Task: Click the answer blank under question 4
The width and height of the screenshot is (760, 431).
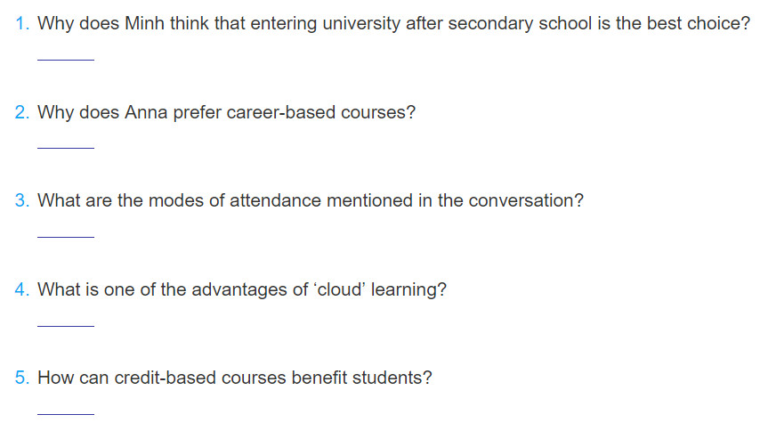Action: pos(66,326)
